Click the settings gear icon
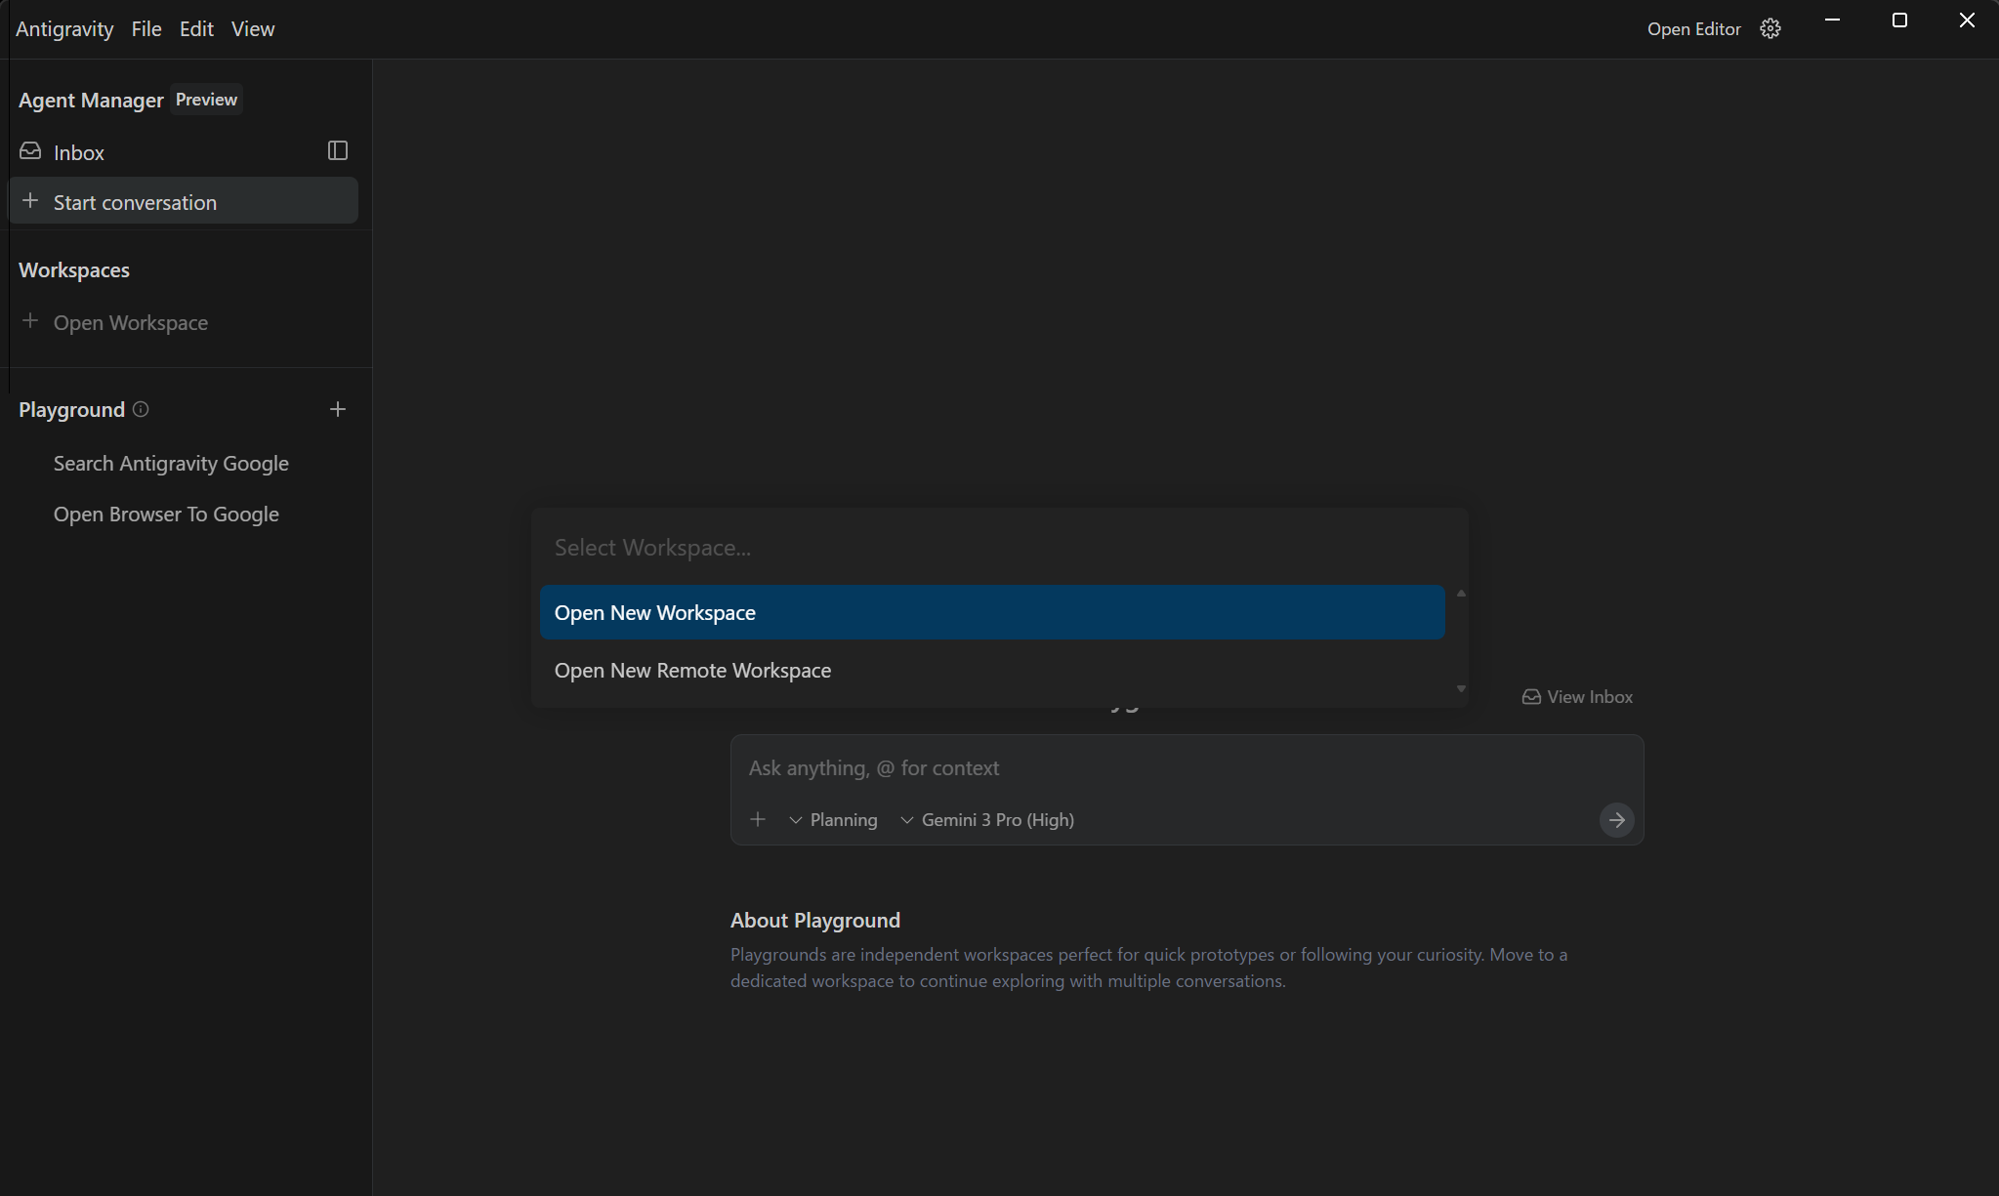 point(1770,29)
